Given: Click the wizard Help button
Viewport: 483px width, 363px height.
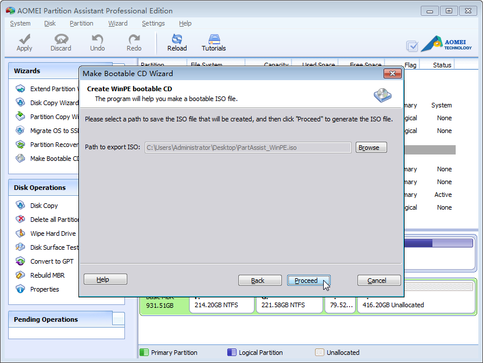Looking at the screenshot, I should [x=105, y=279].
